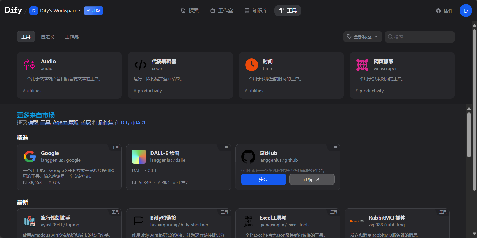The width and height of the screenshot is (477, 238).
Task: Open the Explore (探索) tab
Action: (190, 11)
